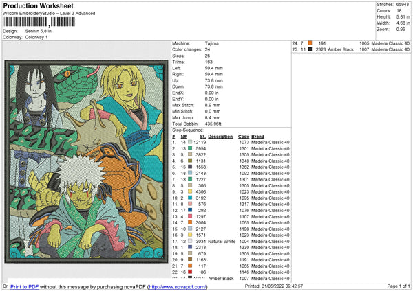
Task: Pick the orange swatch beside 3004 stitches
Action: [x=190, y=222]
